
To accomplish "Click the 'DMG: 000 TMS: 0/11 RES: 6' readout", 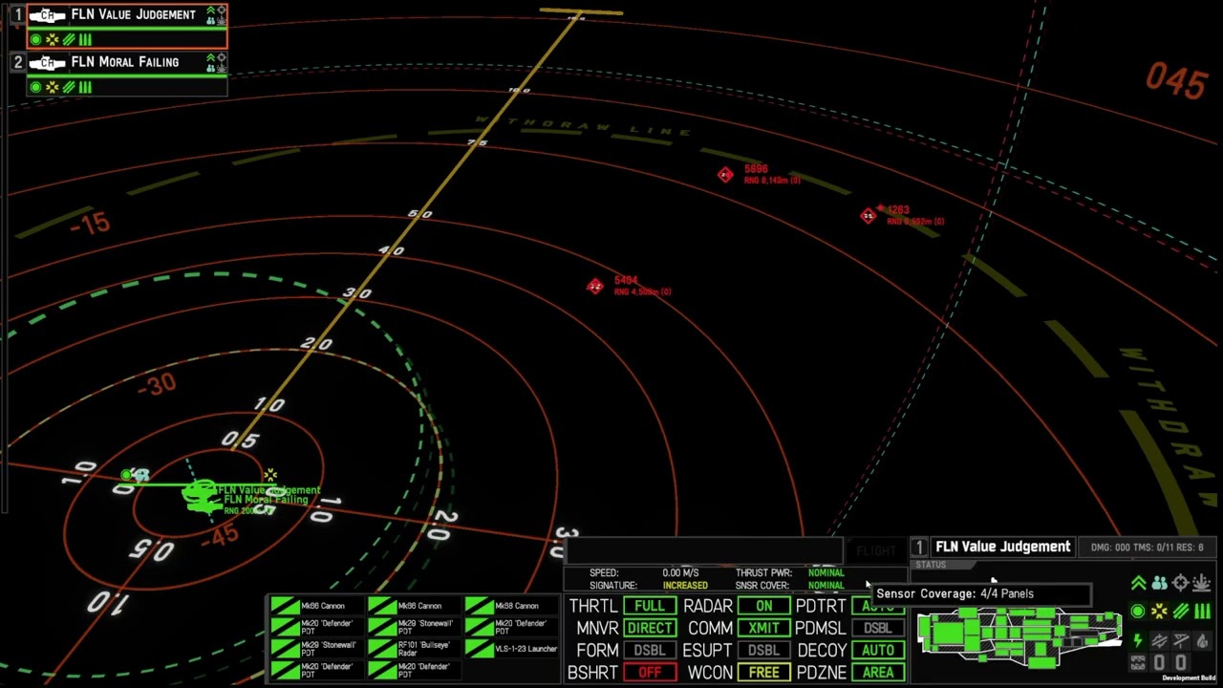I will [x=1147, y=547].
